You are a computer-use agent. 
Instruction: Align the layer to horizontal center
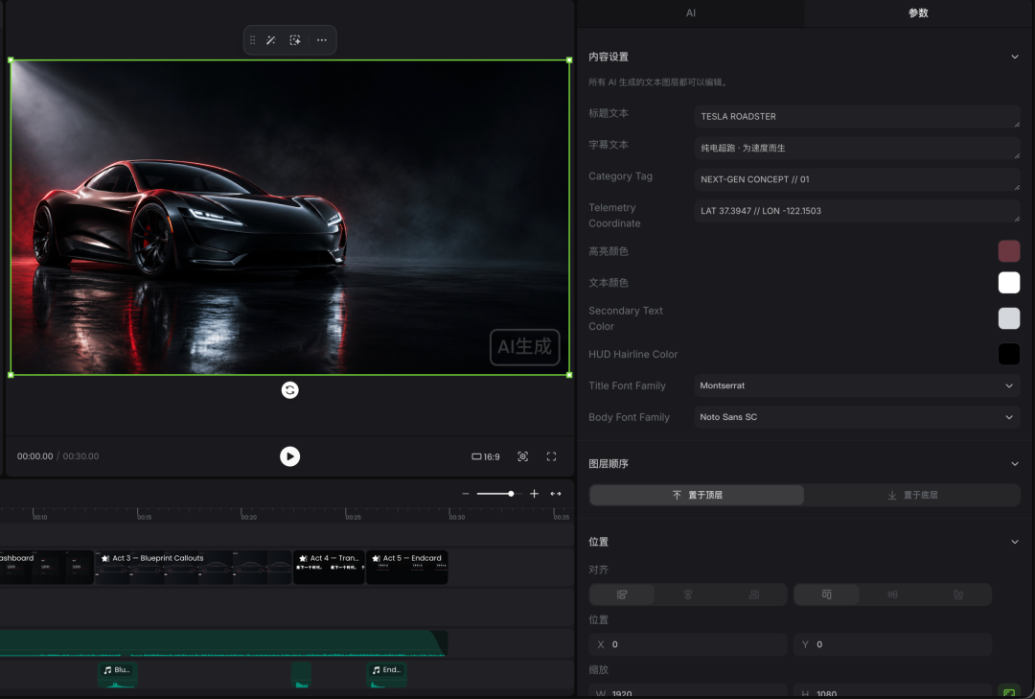coord(688,594)
